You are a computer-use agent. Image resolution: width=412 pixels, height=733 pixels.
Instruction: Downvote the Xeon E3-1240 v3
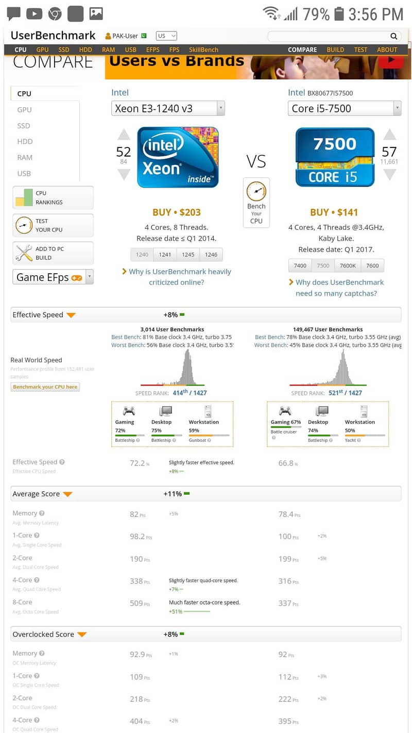click(124, 175)
